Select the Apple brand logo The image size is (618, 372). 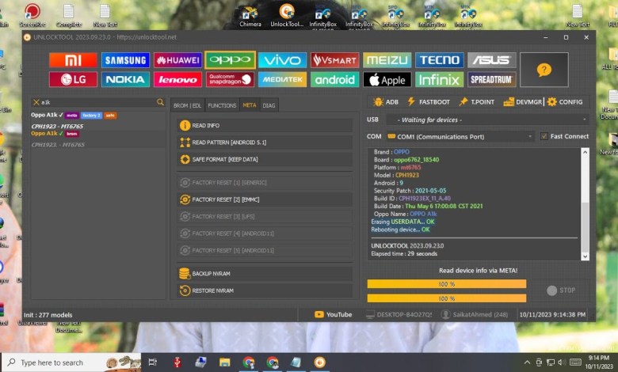point(387,79)
